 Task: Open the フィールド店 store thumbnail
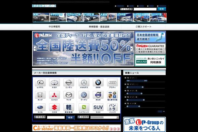point(158,17)
